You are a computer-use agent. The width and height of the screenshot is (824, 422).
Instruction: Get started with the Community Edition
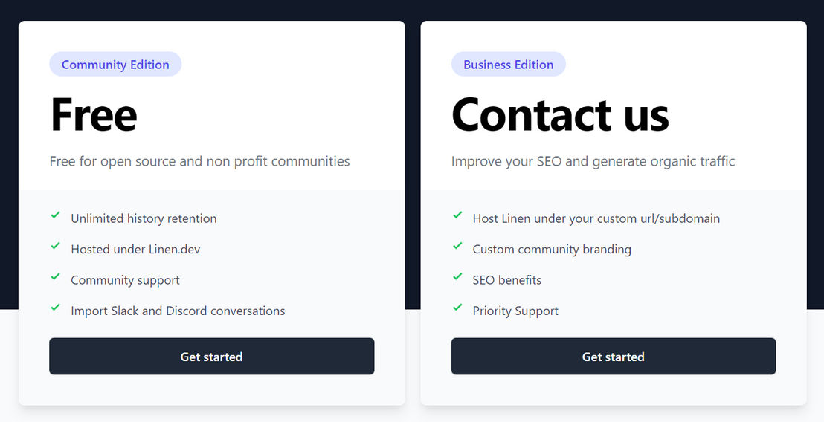pos(212,357)
